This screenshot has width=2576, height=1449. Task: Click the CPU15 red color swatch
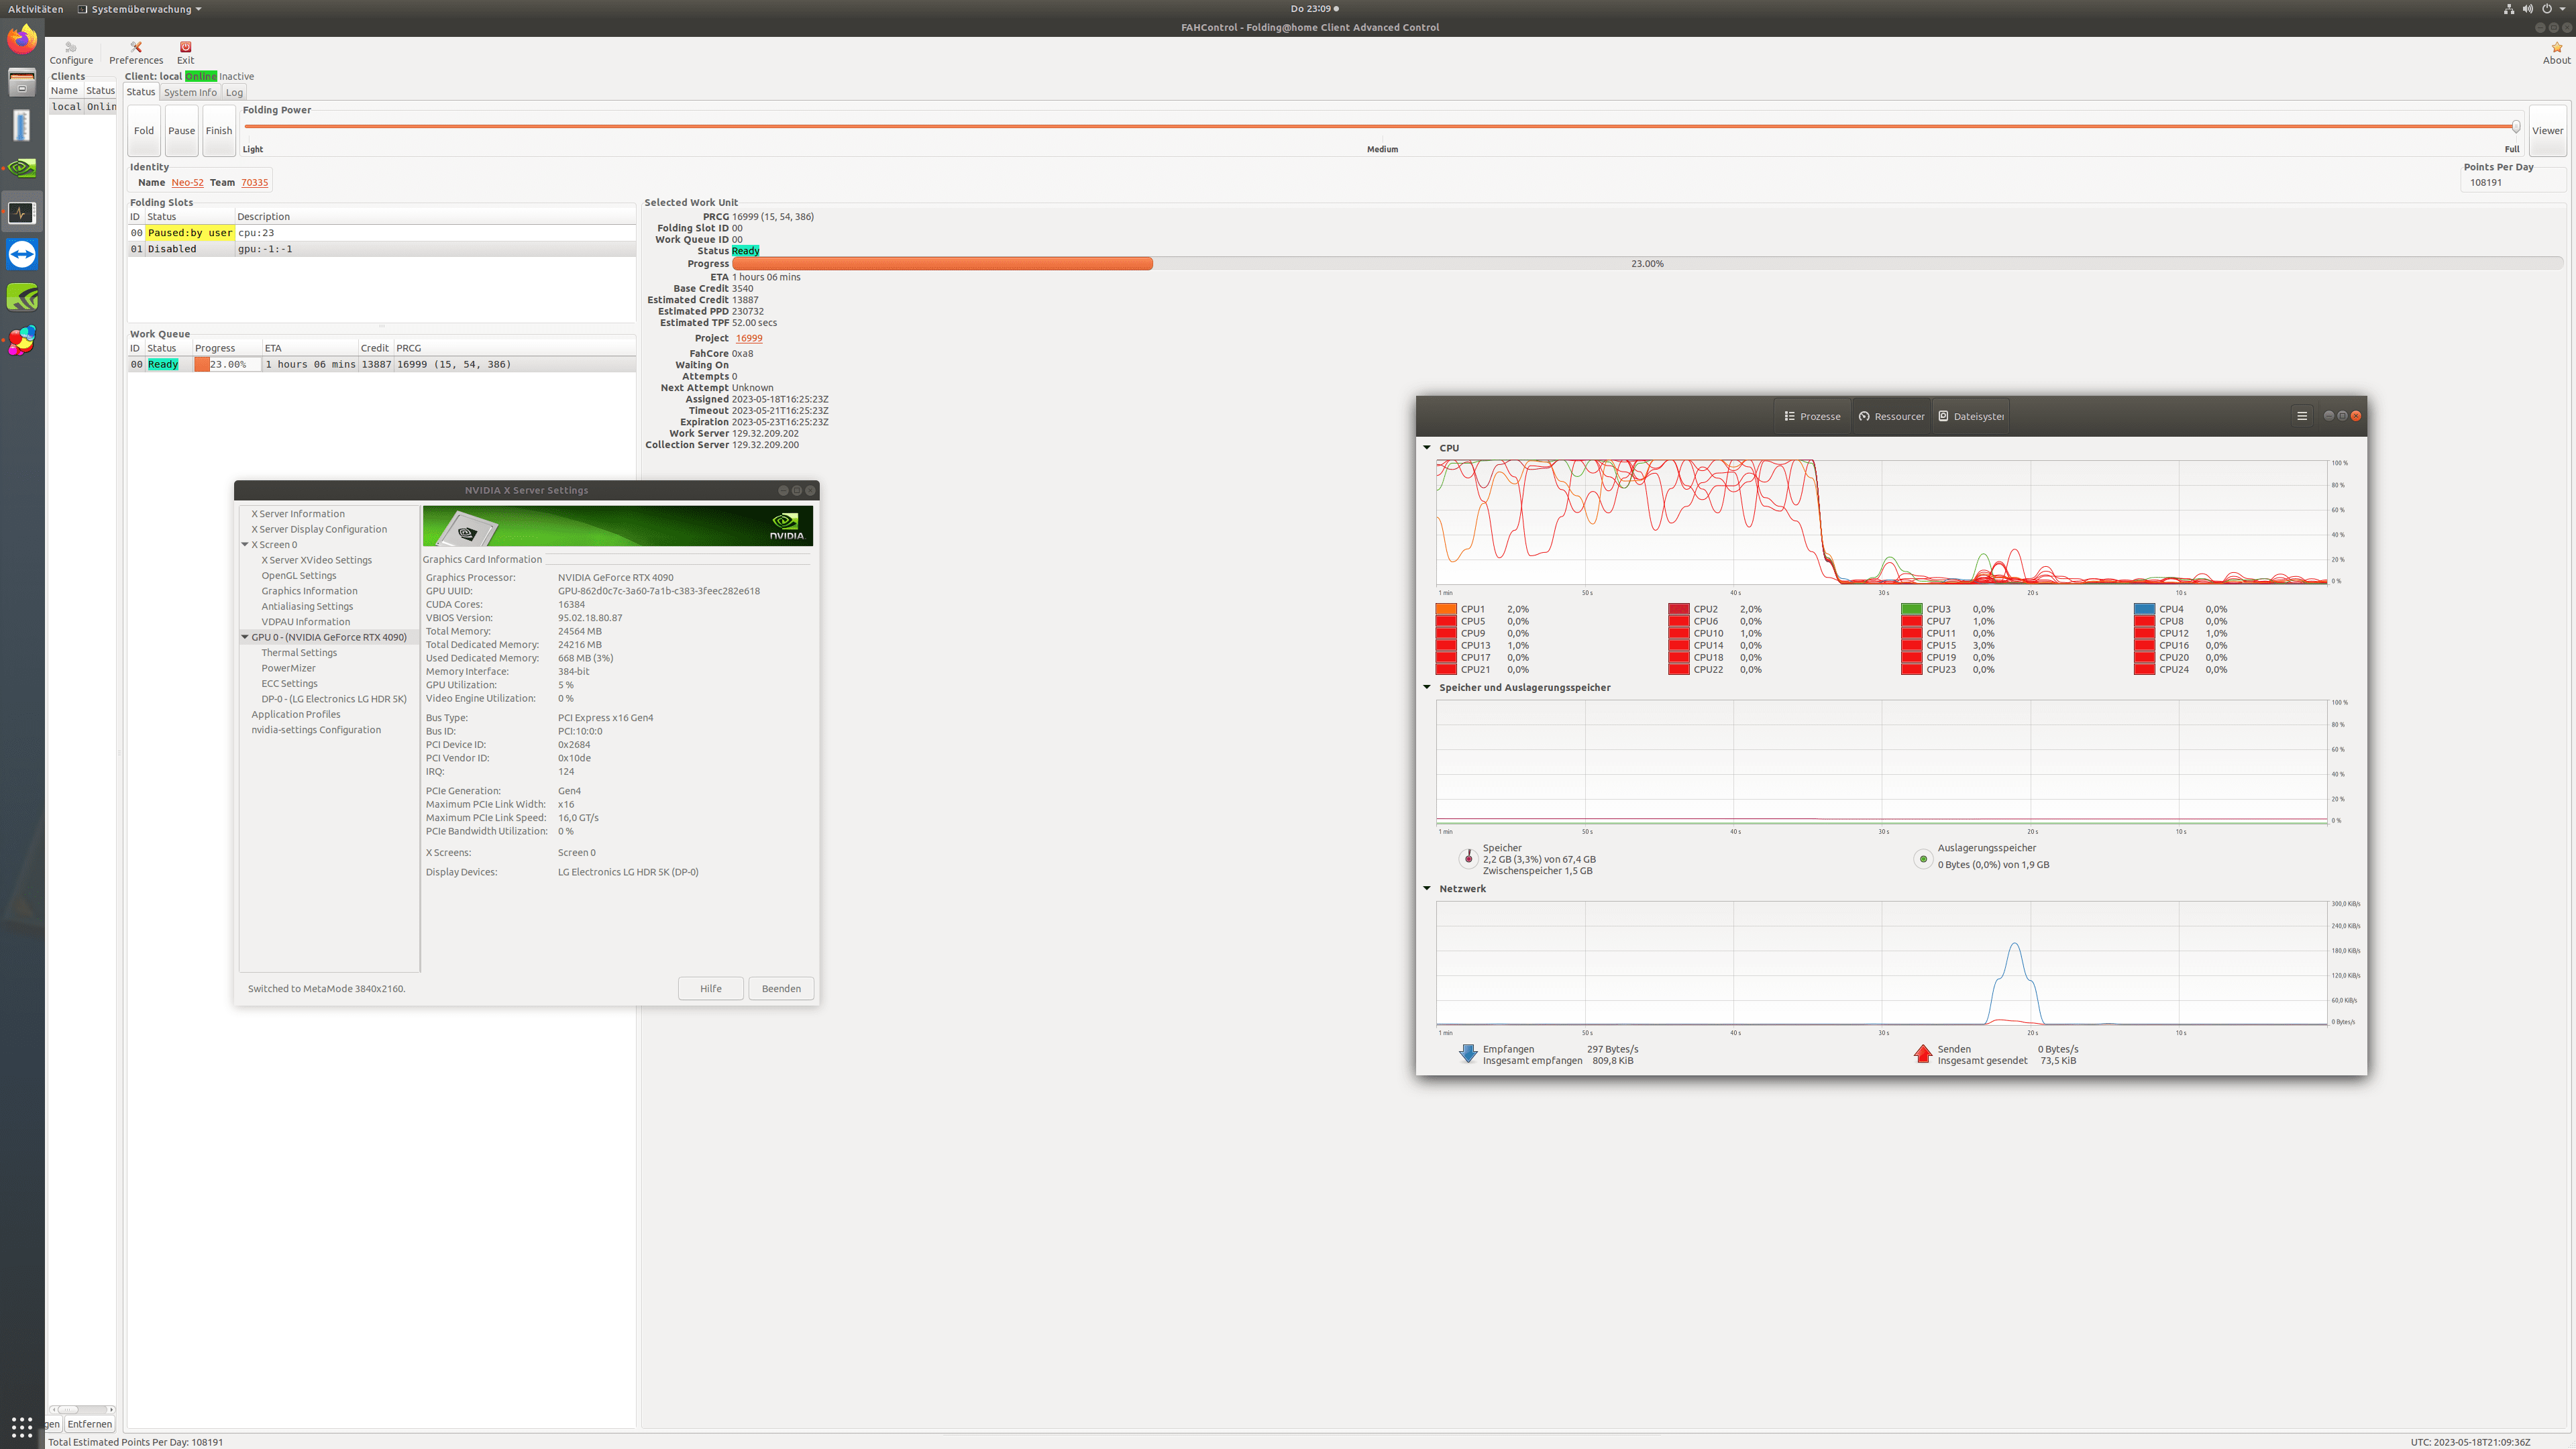(1912, 645)
